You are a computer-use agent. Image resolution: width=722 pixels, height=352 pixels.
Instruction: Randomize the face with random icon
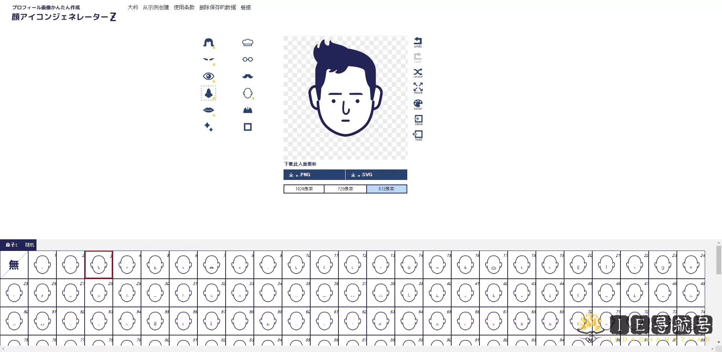(x=418, y=73)
